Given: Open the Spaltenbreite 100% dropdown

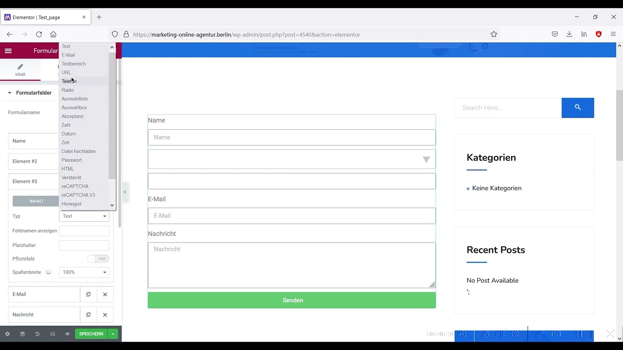Looking at the screenshot, I should [x=84, y=272].
